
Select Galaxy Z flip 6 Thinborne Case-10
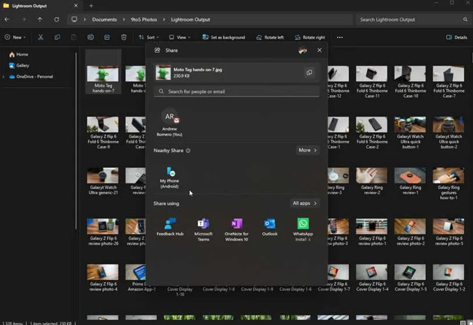410,82
